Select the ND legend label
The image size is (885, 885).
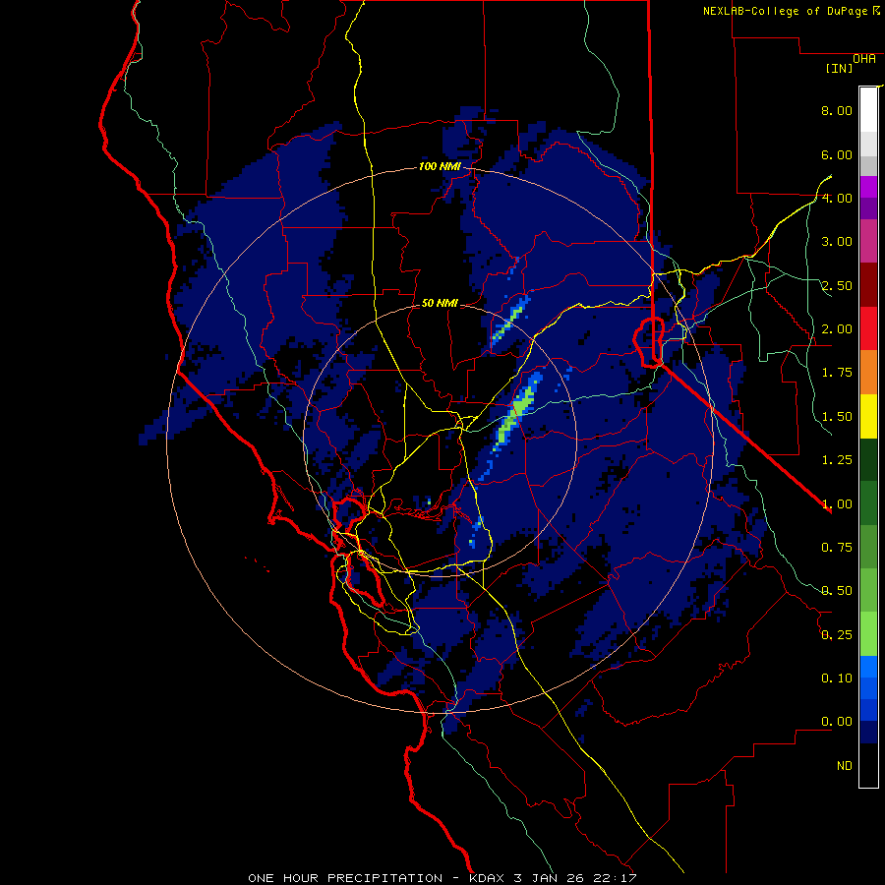845,766
